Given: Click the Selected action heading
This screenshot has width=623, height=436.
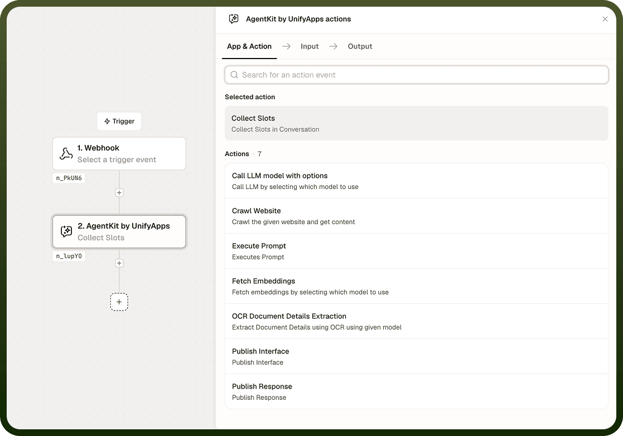Looking at the screenshot, I should (x=250, y=97).
